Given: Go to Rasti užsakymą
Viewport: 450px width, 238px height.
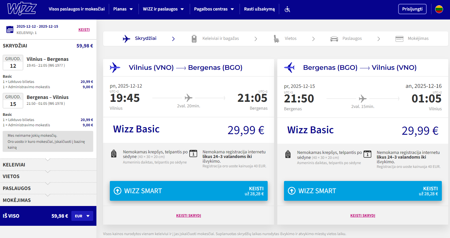Looking at the screenshot, I should pyautogui.click(x=259, y=9).
